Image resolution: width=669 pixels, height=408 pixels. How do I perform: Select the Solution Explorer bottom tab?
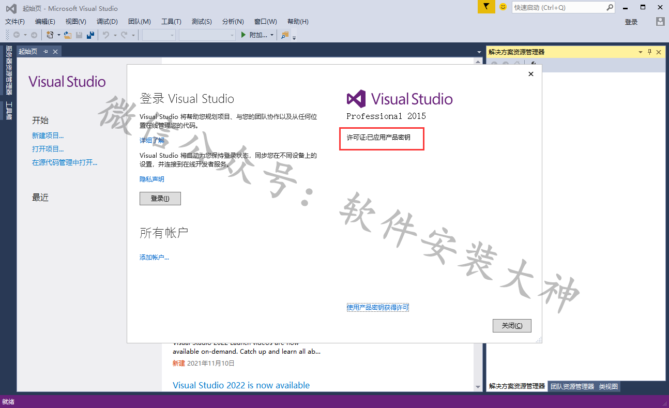[x=516, y=386]
